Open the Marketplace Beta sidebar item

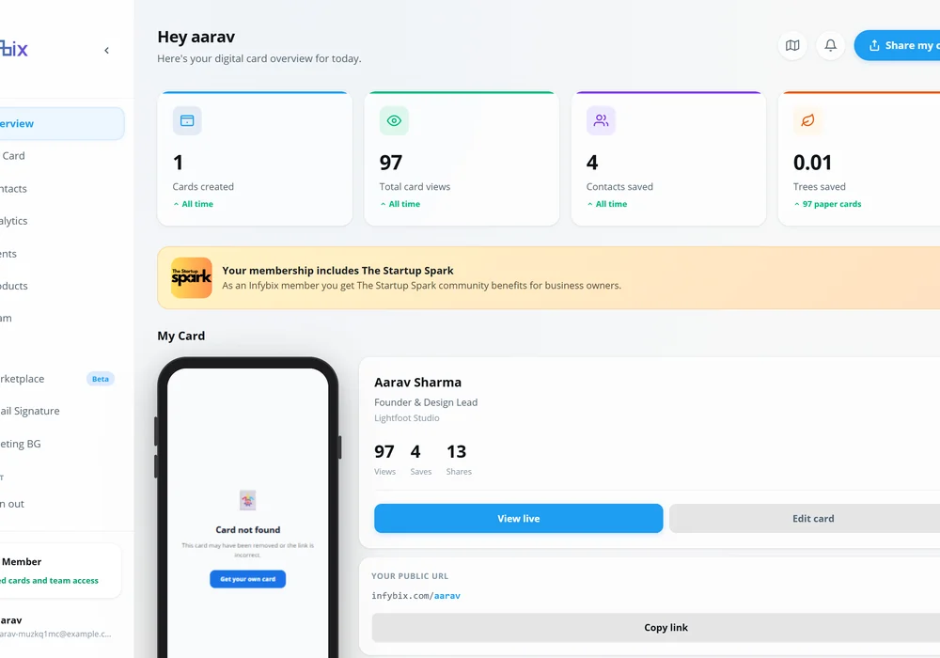click(62, 379)
